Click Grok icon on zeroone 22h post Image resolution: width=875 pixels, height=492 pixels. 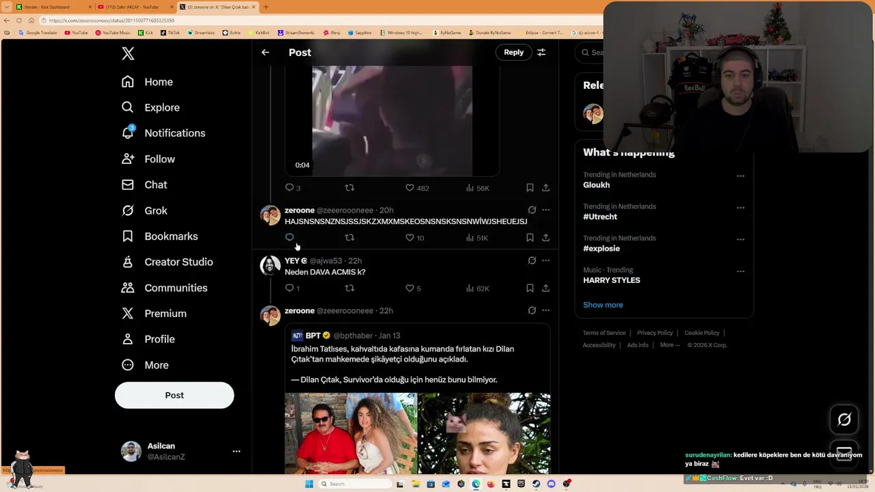click(532, 310)
